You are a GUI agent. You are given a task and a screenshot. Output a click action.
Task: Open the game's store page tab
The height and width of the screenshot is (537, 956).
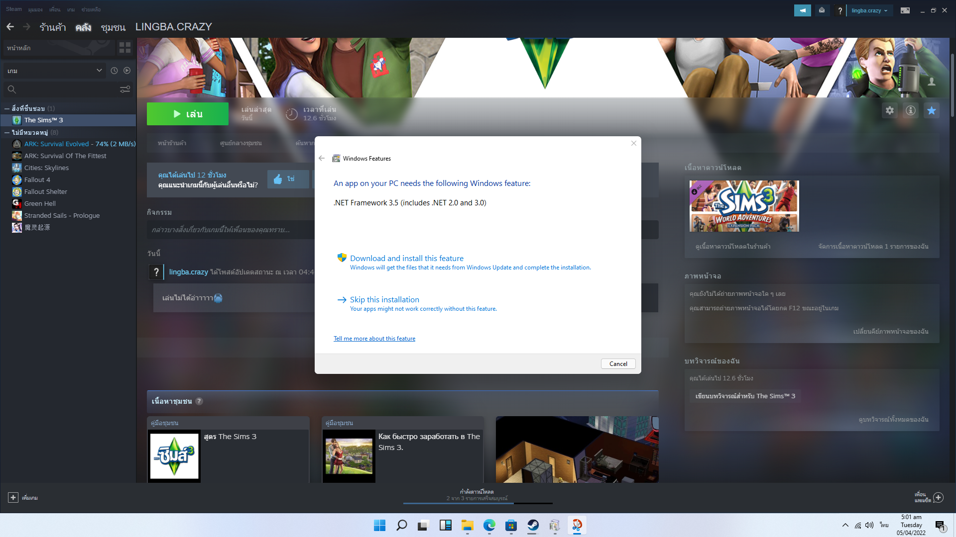point(172,143)
